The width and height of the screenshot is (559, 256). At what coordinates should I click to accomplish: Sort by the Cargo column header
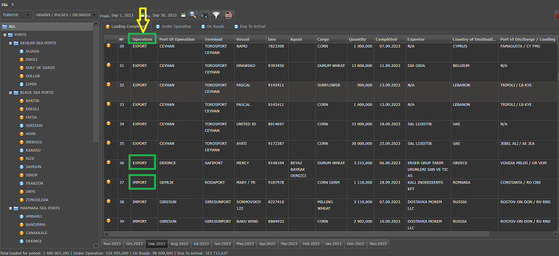click(x=331, y=39)
